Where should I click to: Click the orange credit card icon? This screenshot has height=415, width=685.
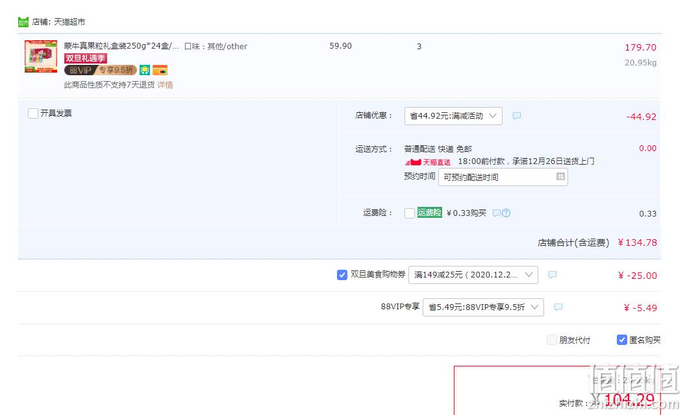tap(160, 70)
